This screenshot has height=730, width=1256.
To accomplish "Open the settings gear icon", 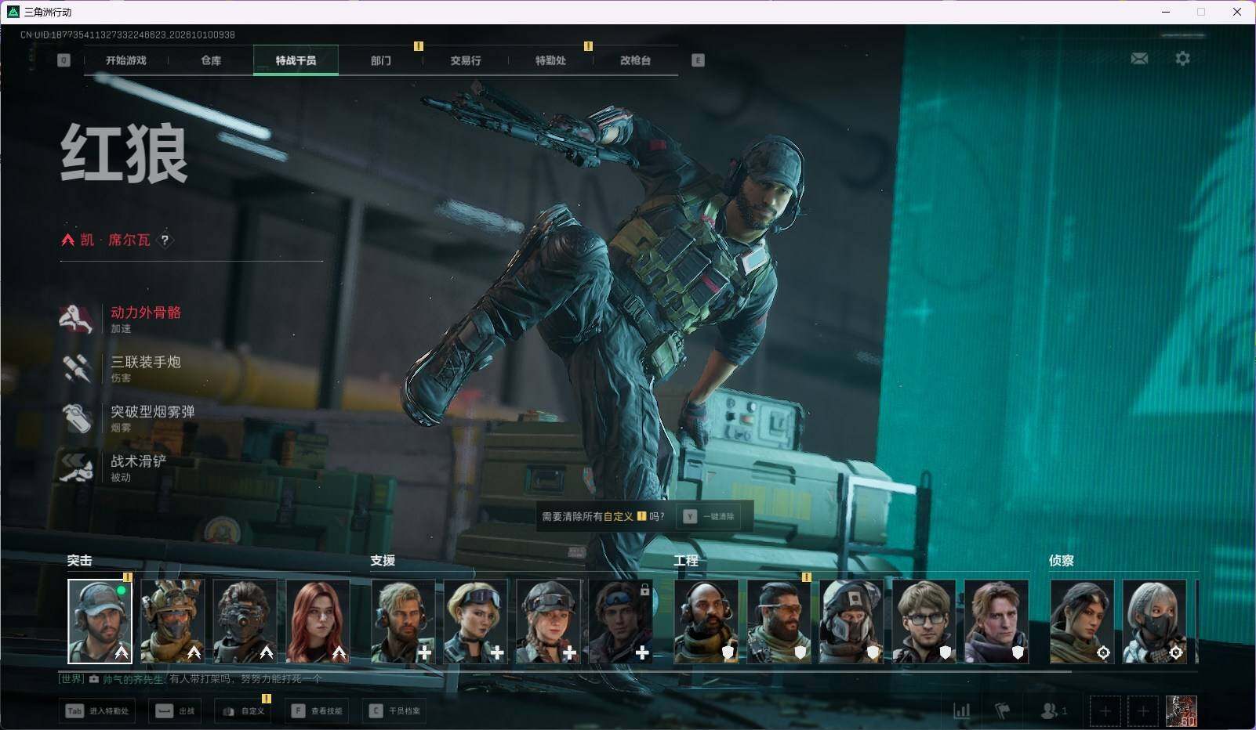I will click(x=1182, y=59).
